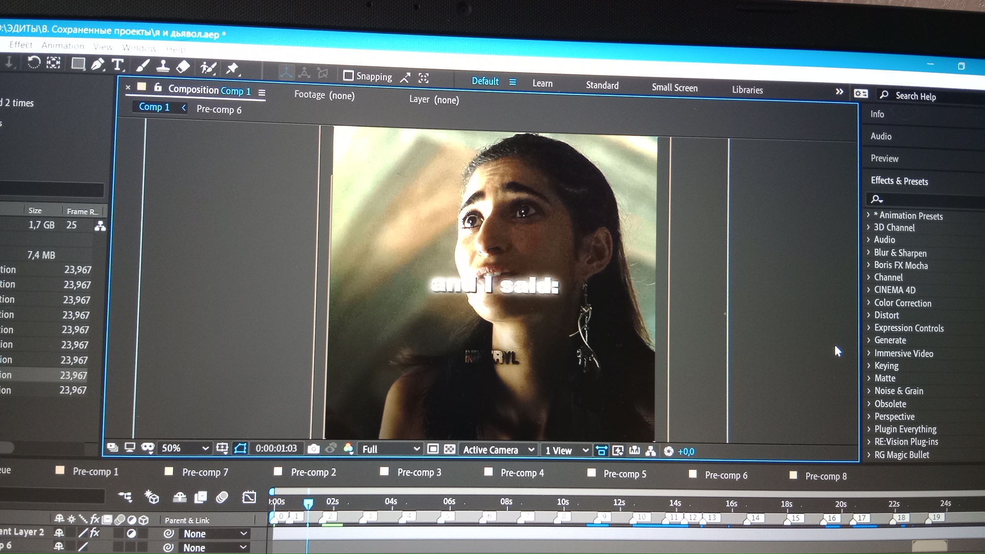Open the color channel display icon
The width and height of the screenshot is (985, 554).
pos(348,449)
